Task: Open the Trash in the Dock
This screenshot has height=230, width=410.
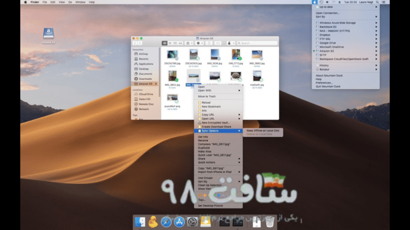Action: click(270, 222)
